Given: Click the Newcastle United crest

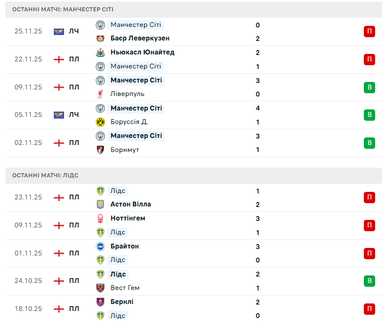Looking at the screenshot, I should [100, 52].
